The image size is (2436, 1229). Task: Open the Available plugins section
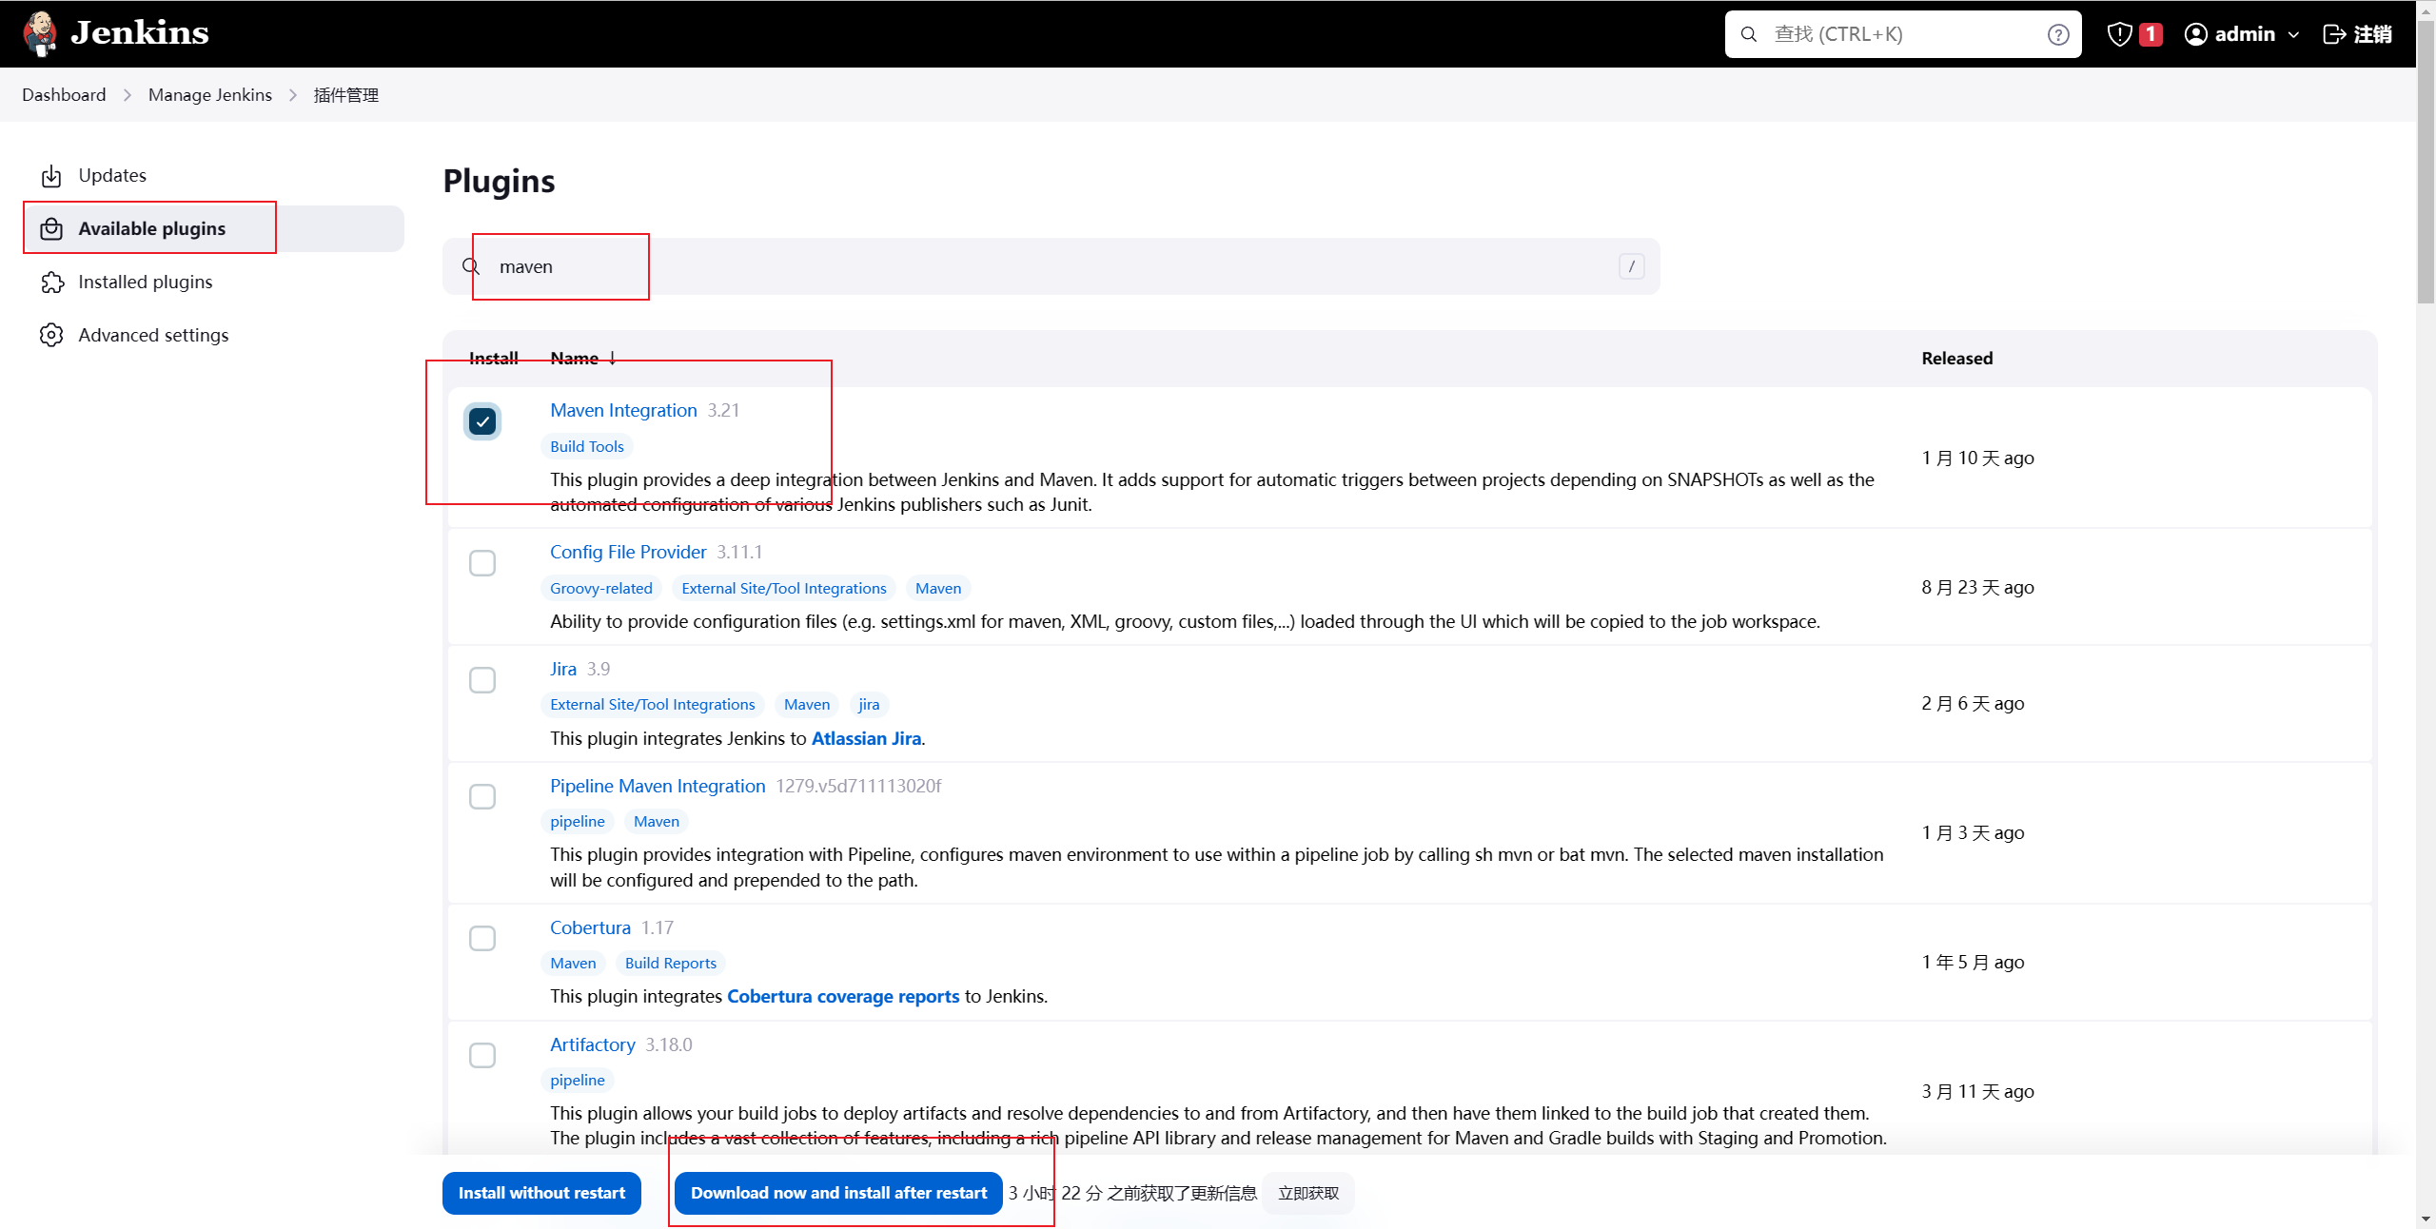tap(214, 228)
